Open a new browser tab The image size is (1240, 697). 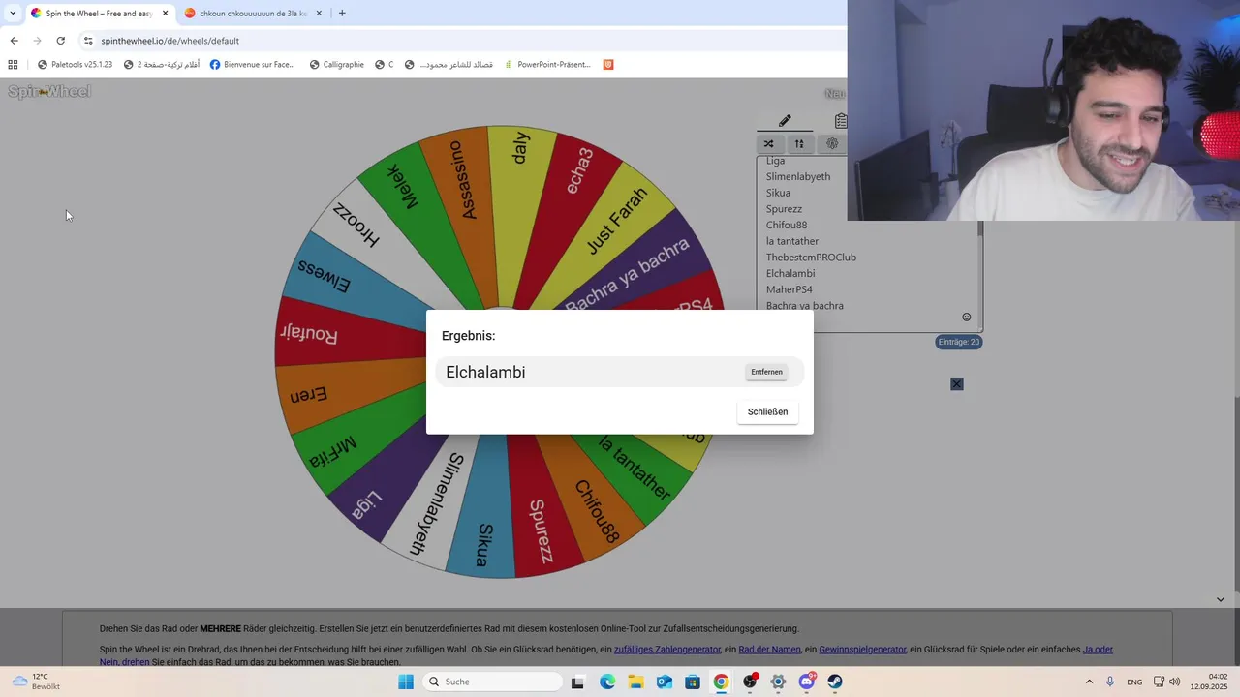pyautogui.click(x=342, y=14)
